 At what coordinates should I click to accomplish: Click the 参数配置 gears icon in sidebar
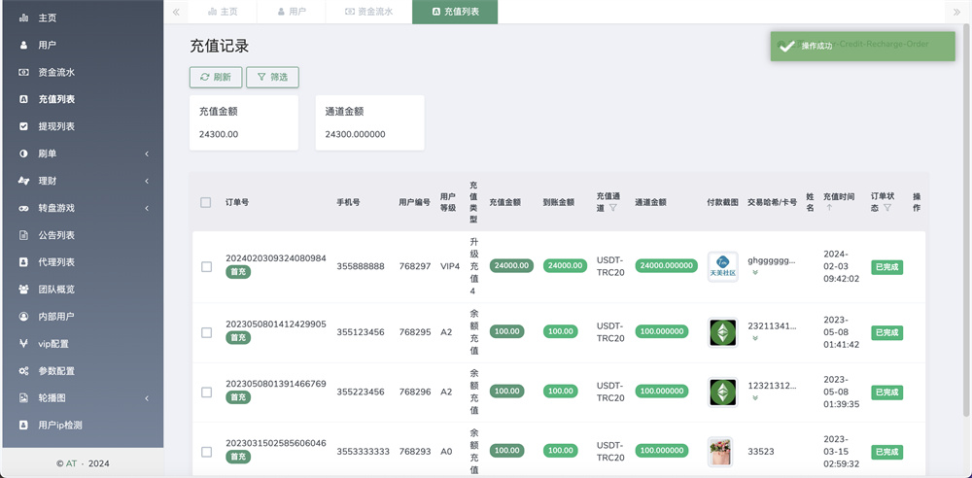point(23,371)
